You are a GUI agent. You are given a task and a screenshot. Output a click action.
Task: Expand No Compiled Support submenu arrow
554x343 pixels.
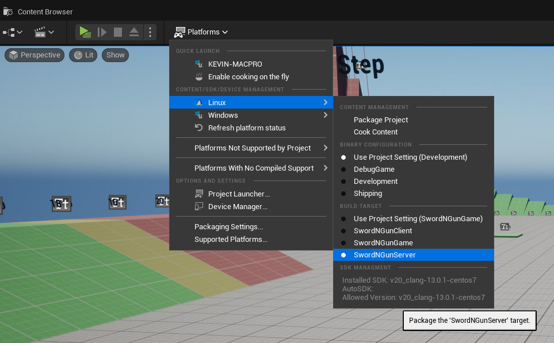point(326,168)
